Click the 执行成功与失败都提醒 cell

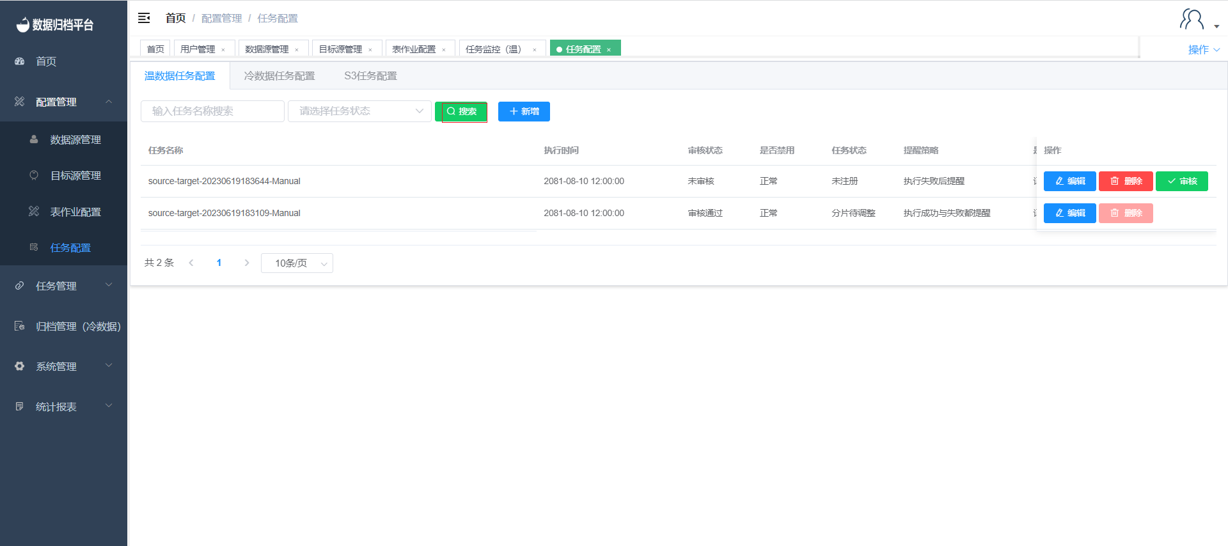coord(947,213)
